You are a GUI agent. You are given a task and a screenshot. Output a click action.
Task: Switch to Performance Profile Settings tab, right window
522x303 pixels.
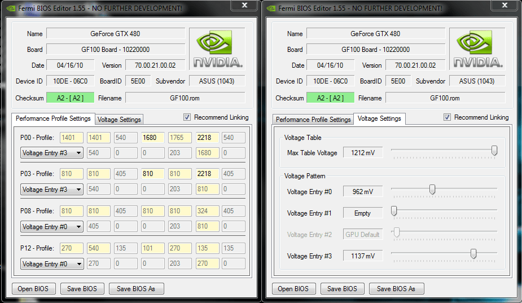313,120
